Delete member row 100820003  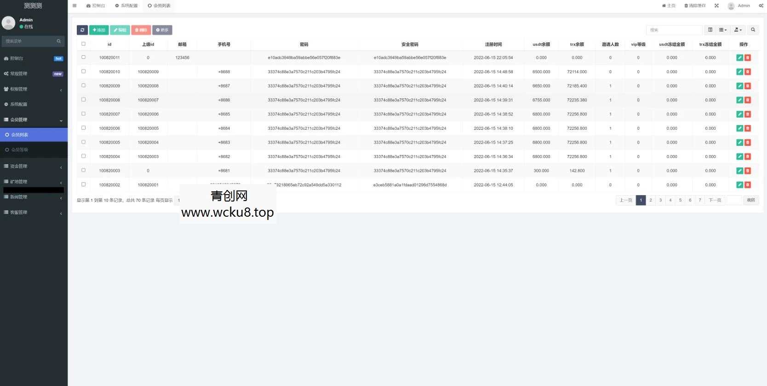(x=747, y=171)
